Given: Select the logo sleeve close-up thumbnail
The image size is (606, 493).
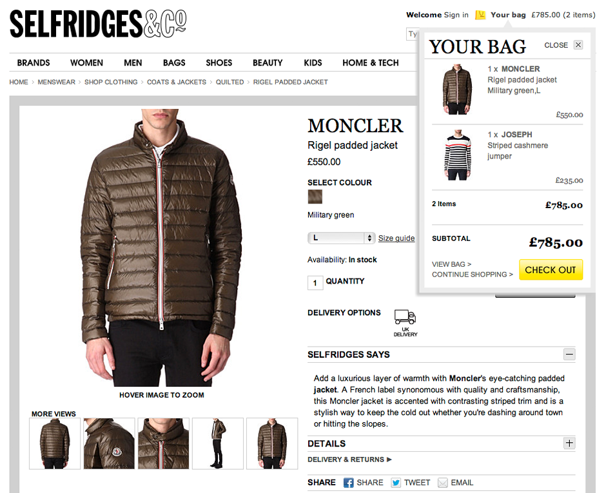Looking at the screenshot, I should (109, 443).
